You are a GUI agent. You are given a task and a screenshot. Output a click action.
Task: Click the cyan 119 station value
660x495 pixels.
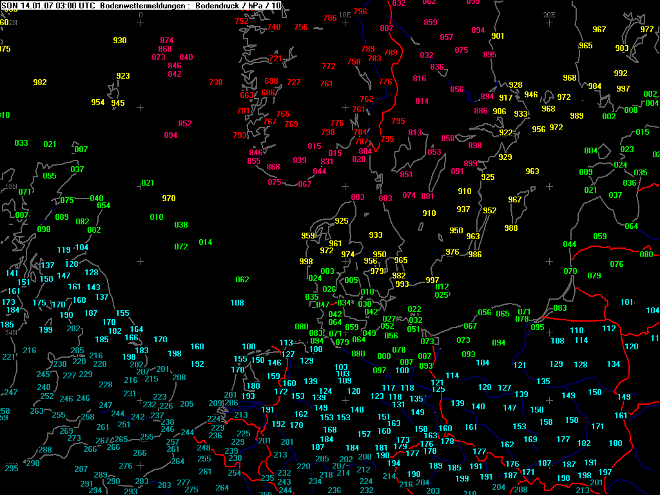[64, 250]
